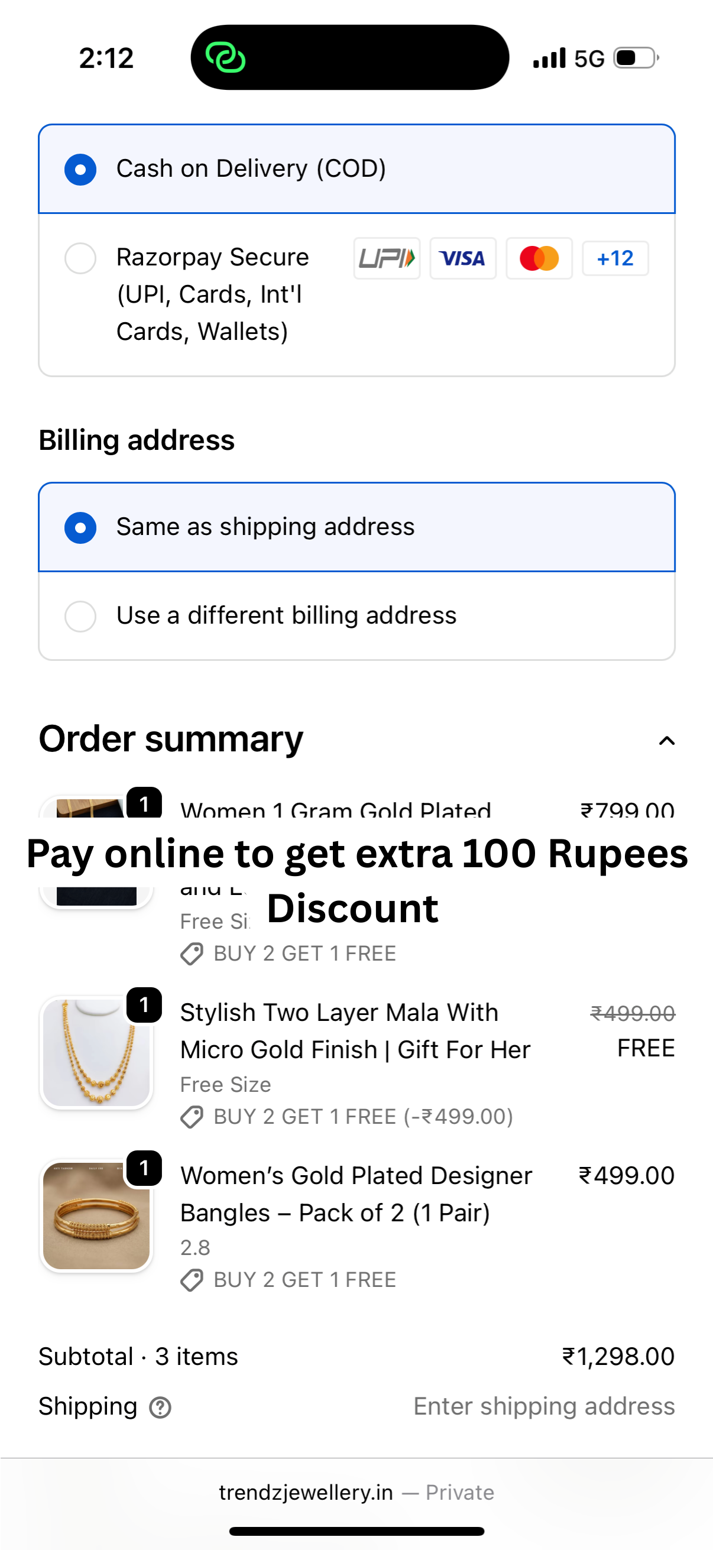The width and height of the screenshot is (713, 1550).
Task: Tap the discount tag icon under Bangles
Action: tap(192, 1280)
